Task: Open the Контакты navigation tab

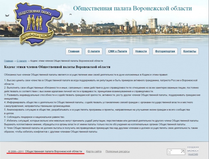Action: [x=189, y=51]
